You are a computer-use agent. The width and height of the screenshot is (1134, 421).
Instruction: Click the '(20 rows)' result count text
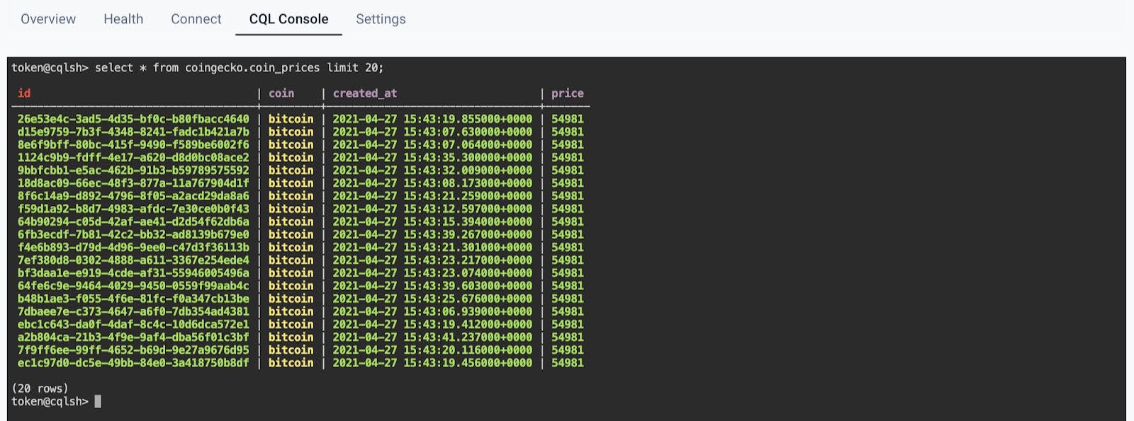[40, 388]
